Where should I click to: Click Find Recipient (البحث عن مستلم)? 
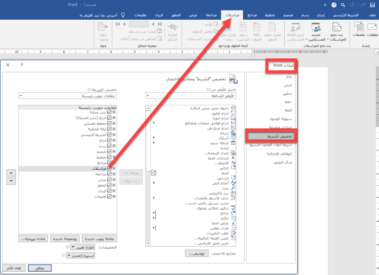(145, 32)
